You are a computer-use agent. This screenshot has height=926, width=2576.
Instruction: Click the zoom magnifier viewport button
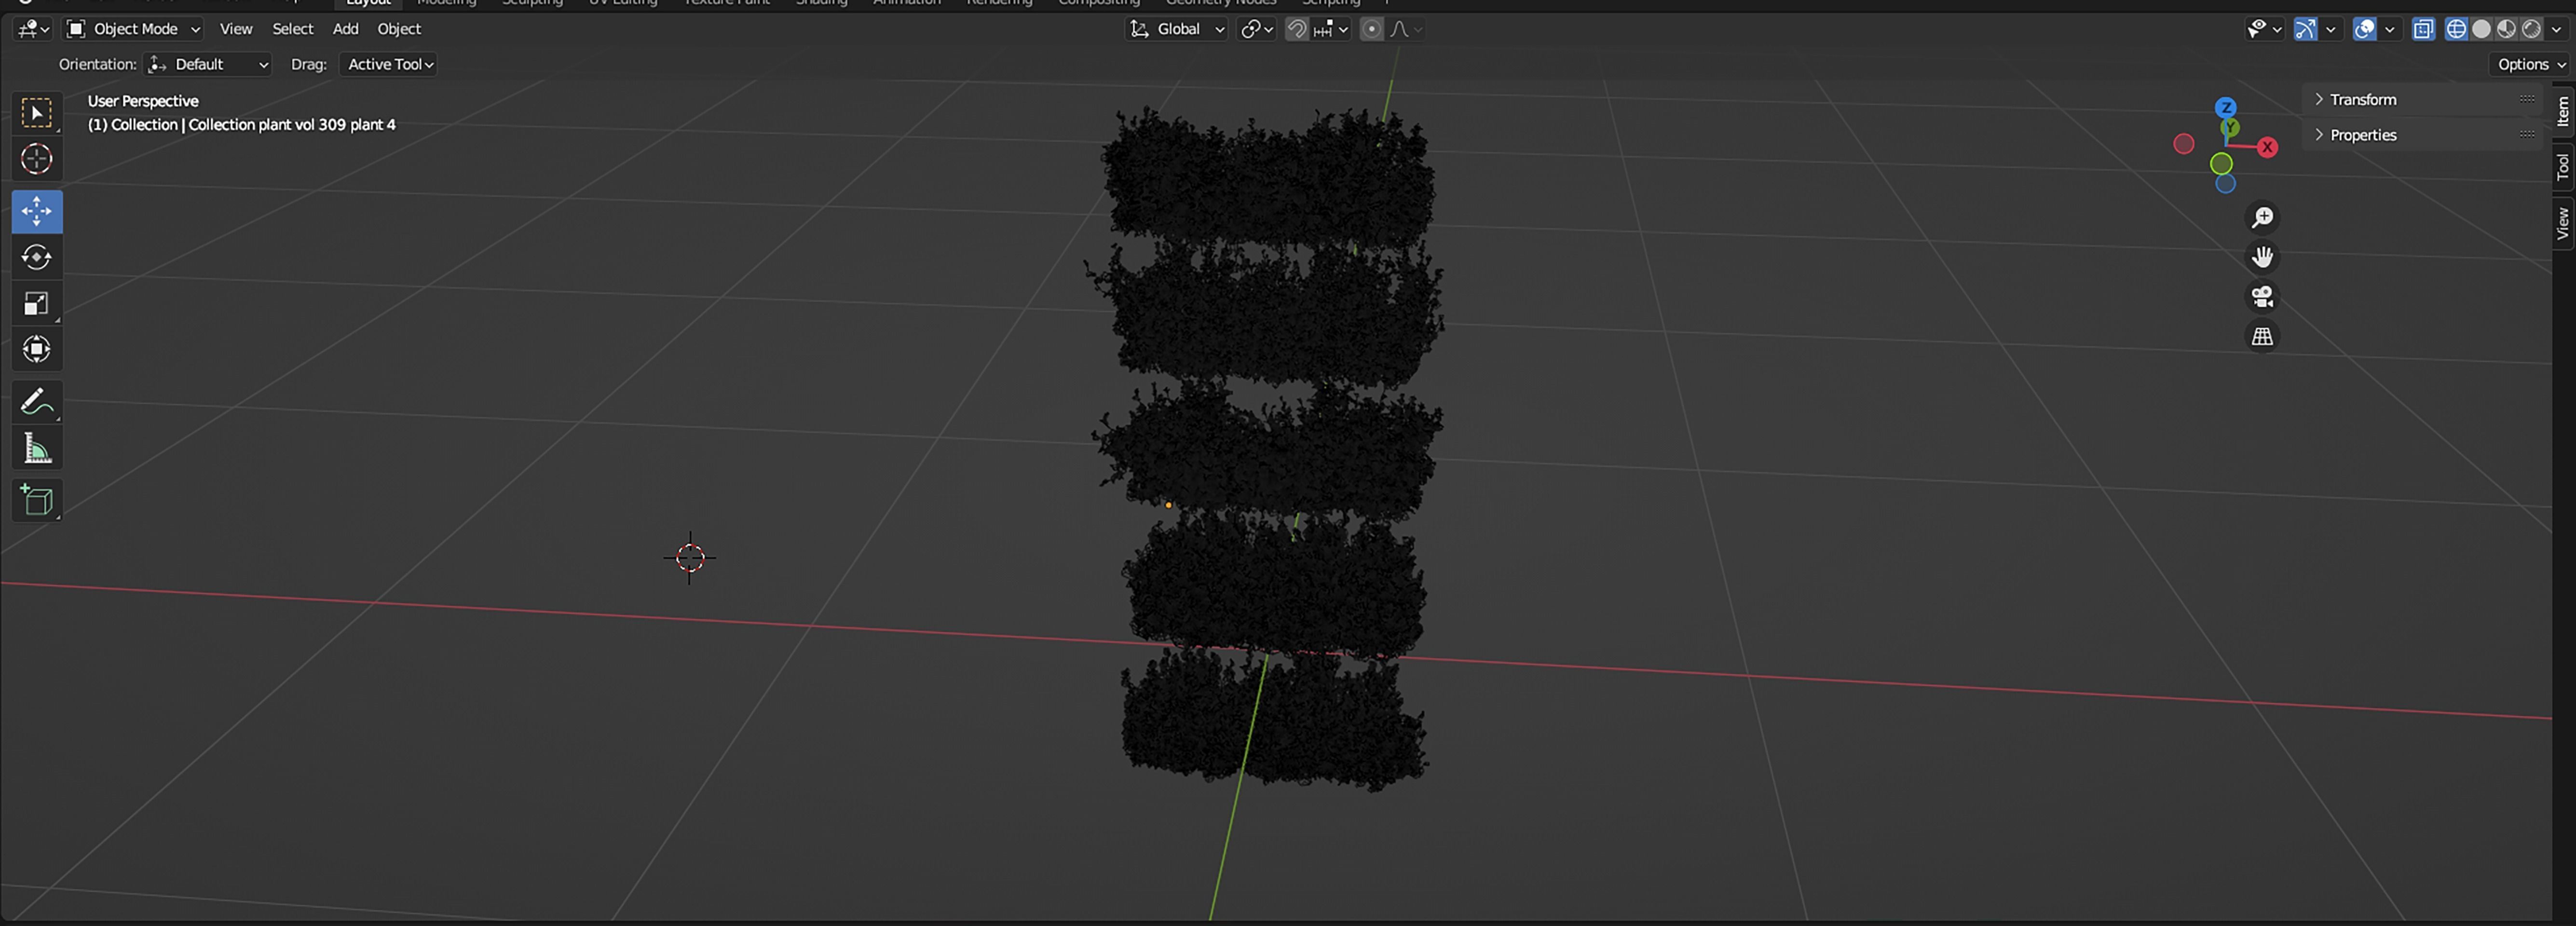2262,217
